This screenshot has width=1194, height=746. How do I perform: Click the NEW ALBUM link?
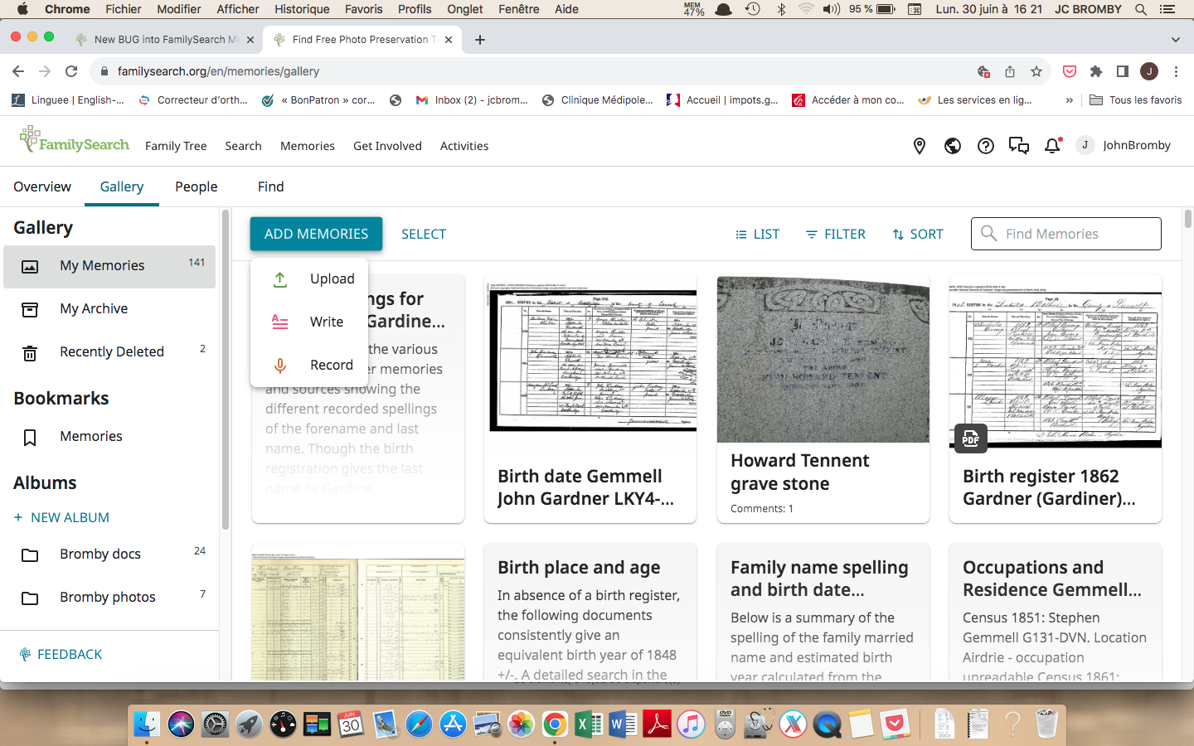pyautogui.click(x=62, y=517)
